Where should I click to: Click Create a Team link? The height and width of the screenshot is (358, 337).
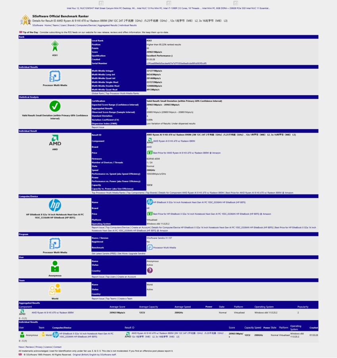[125, 298]
